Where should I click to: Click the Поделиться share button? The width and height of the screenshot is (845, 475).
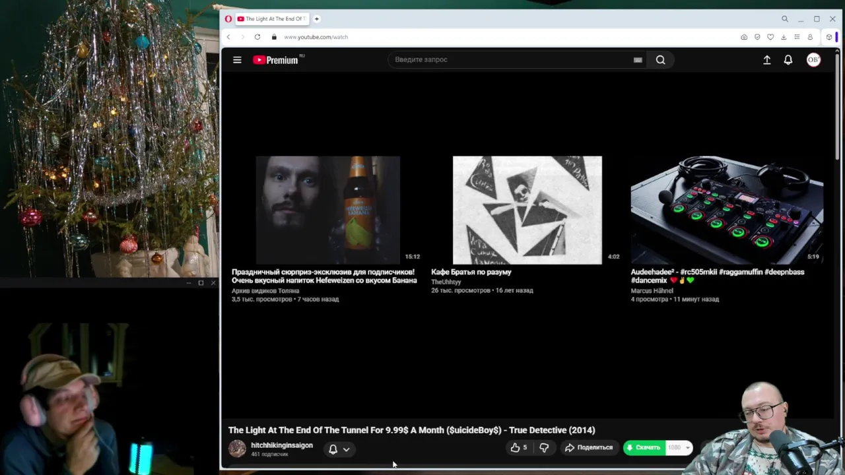tap(589, 448)
